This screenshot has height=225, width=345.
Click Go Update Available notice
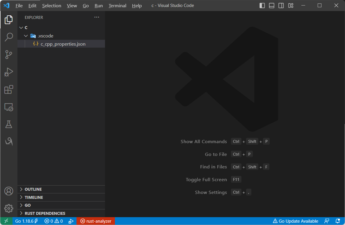point(296,221)
